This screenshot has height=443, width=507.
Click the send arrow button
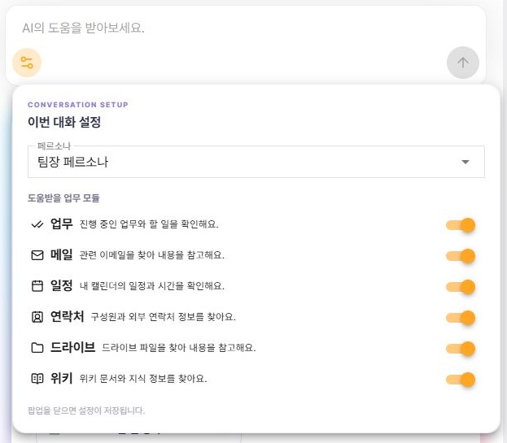click(x=463, y=63)
